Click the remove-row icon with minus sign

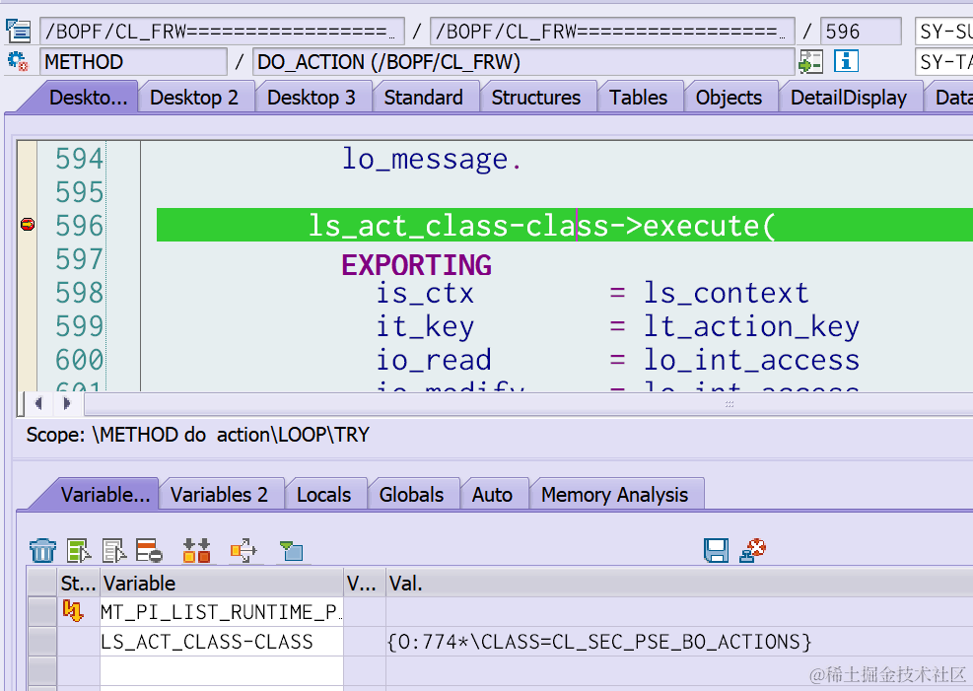[x=149, y=550]
